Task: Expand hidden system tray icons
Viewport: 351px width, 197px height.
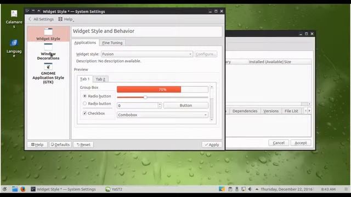Action: point(257,189)
